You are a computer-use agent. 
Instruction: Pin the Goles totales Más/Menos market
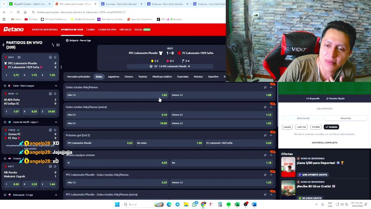pyautogui.click(x=265, y=87)
